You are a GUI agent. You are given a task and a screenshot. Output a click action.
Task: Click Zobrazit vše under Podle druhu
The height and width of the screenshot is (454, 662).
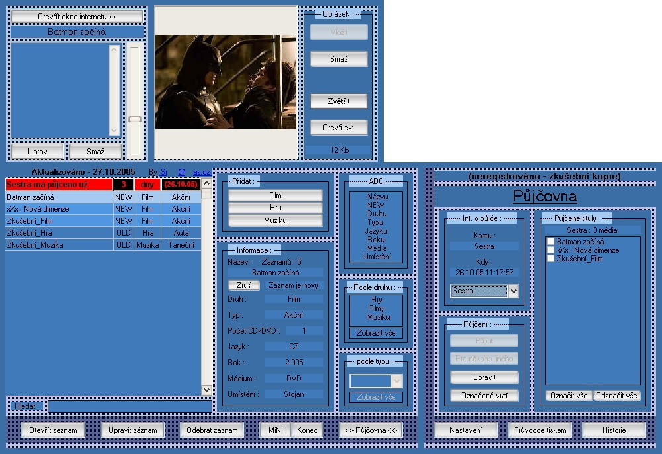coord(376,333)
